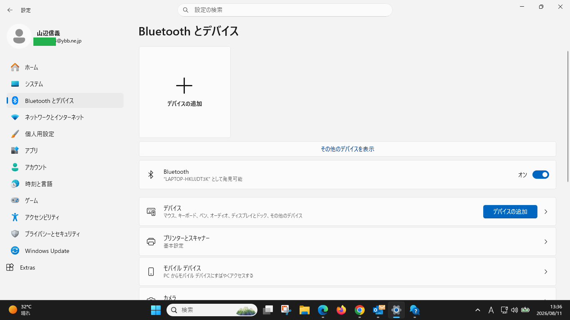Expand the デバイス row chevron

pyautogui.click(x=546, y=212)
